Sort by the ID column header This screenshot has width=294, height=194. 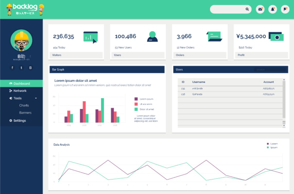(183, 82)
